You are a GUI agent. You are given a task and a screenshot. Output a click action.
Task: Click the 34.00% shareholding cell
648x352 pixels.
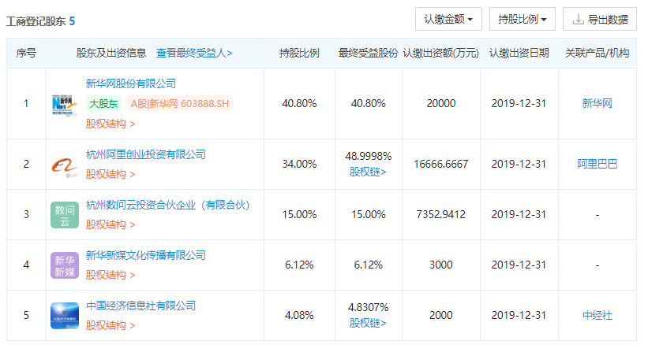pos(299,164)
